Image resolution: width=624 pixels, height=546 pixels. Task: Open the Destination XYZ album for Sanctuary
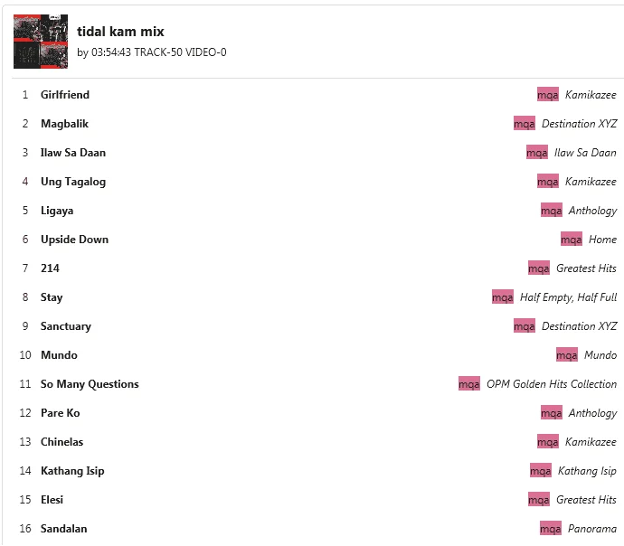pos(580,326)
